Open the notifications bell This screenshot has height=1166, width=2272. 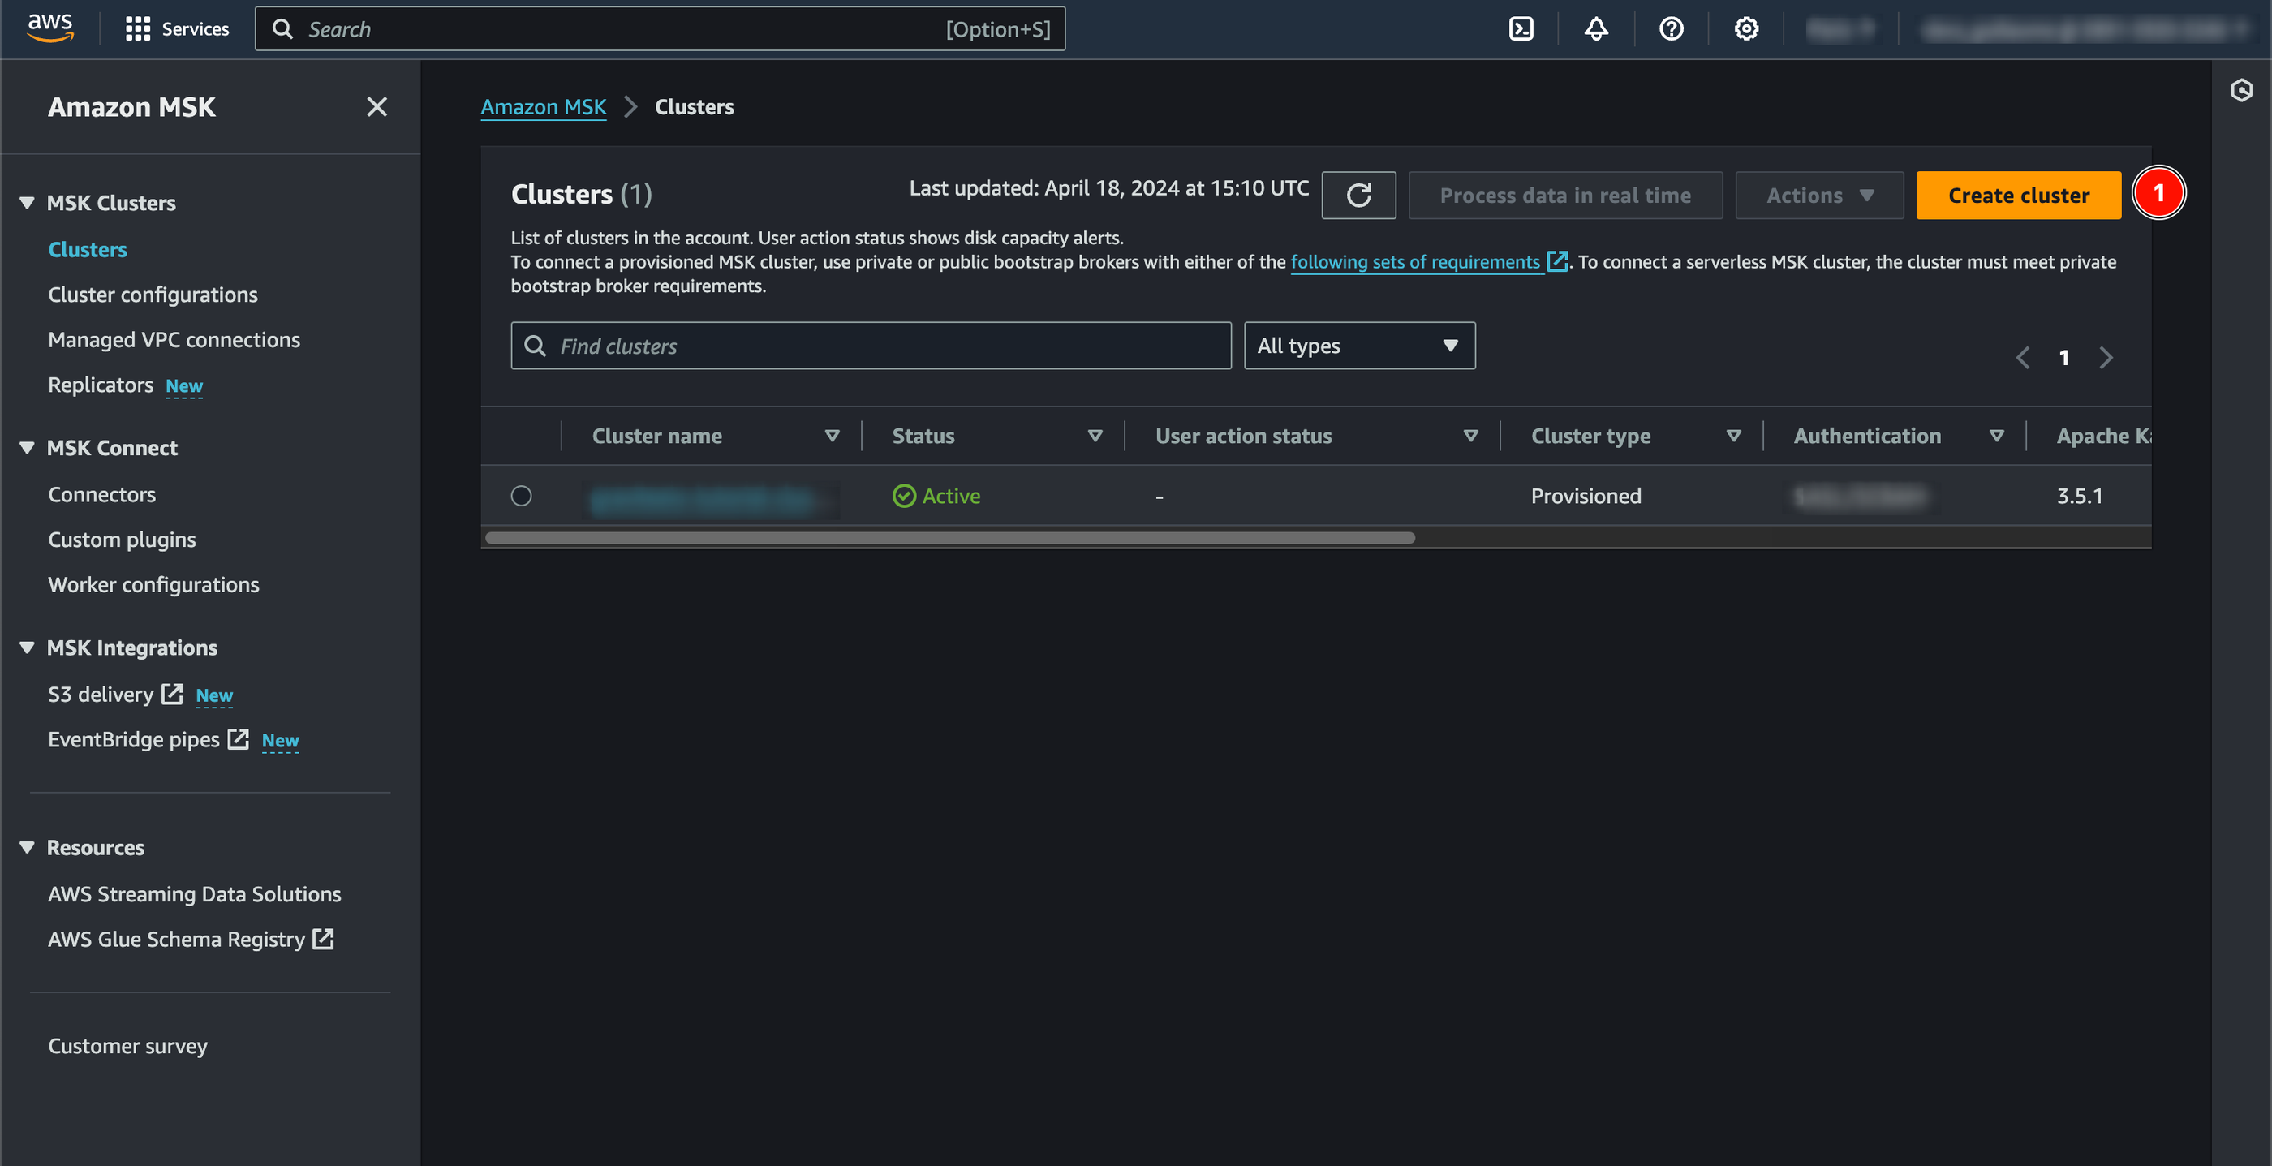(1595, 29)
